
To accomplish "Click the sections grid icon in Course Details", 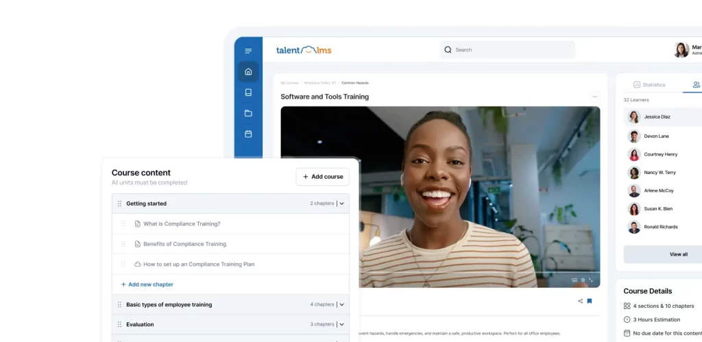I will (x=627, y=306).
